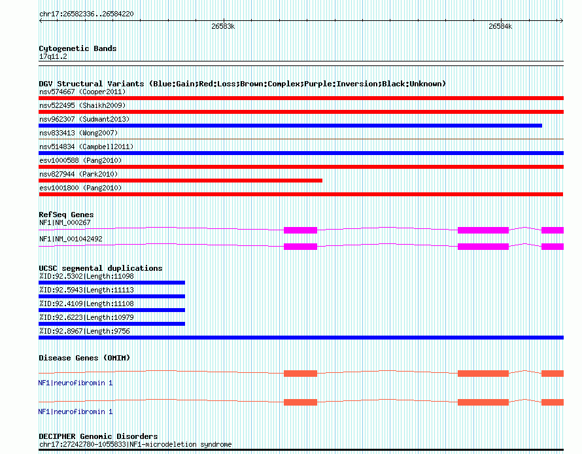Click the nsv827944 (Park2010) label

[x=78, y=174]
